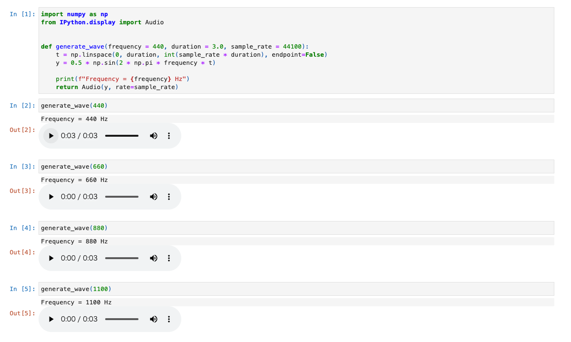Select the In [4] cell prompt

[x=22, y=228]
